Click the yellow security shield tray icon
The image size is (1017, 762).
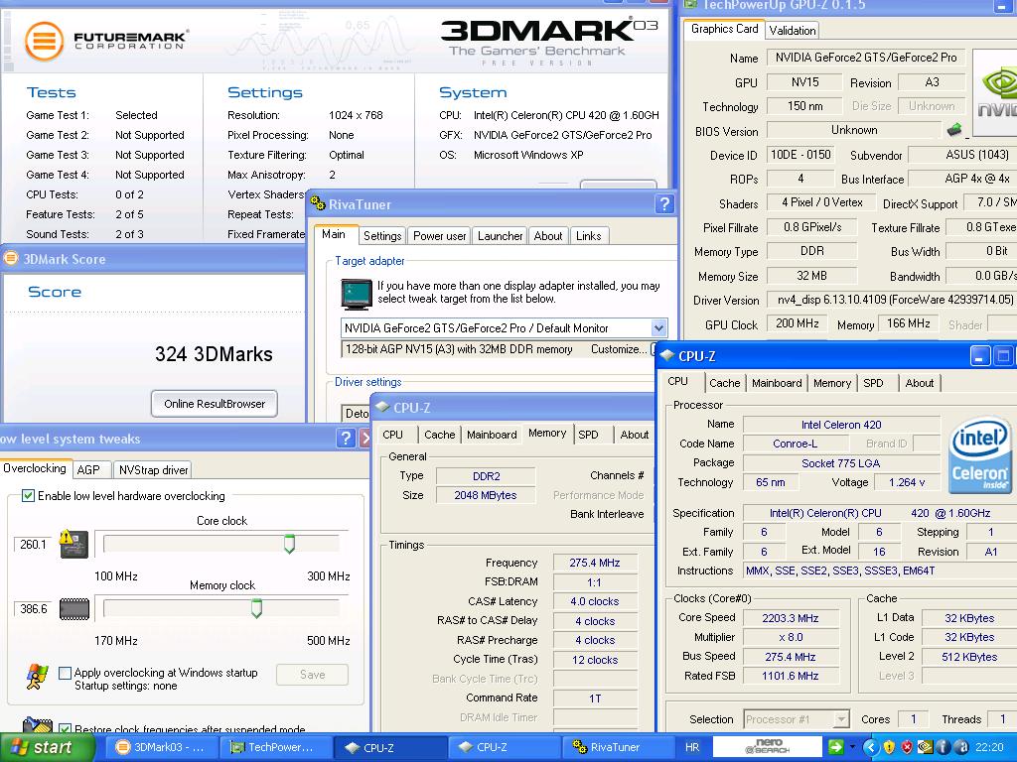[x=889, y=747]
